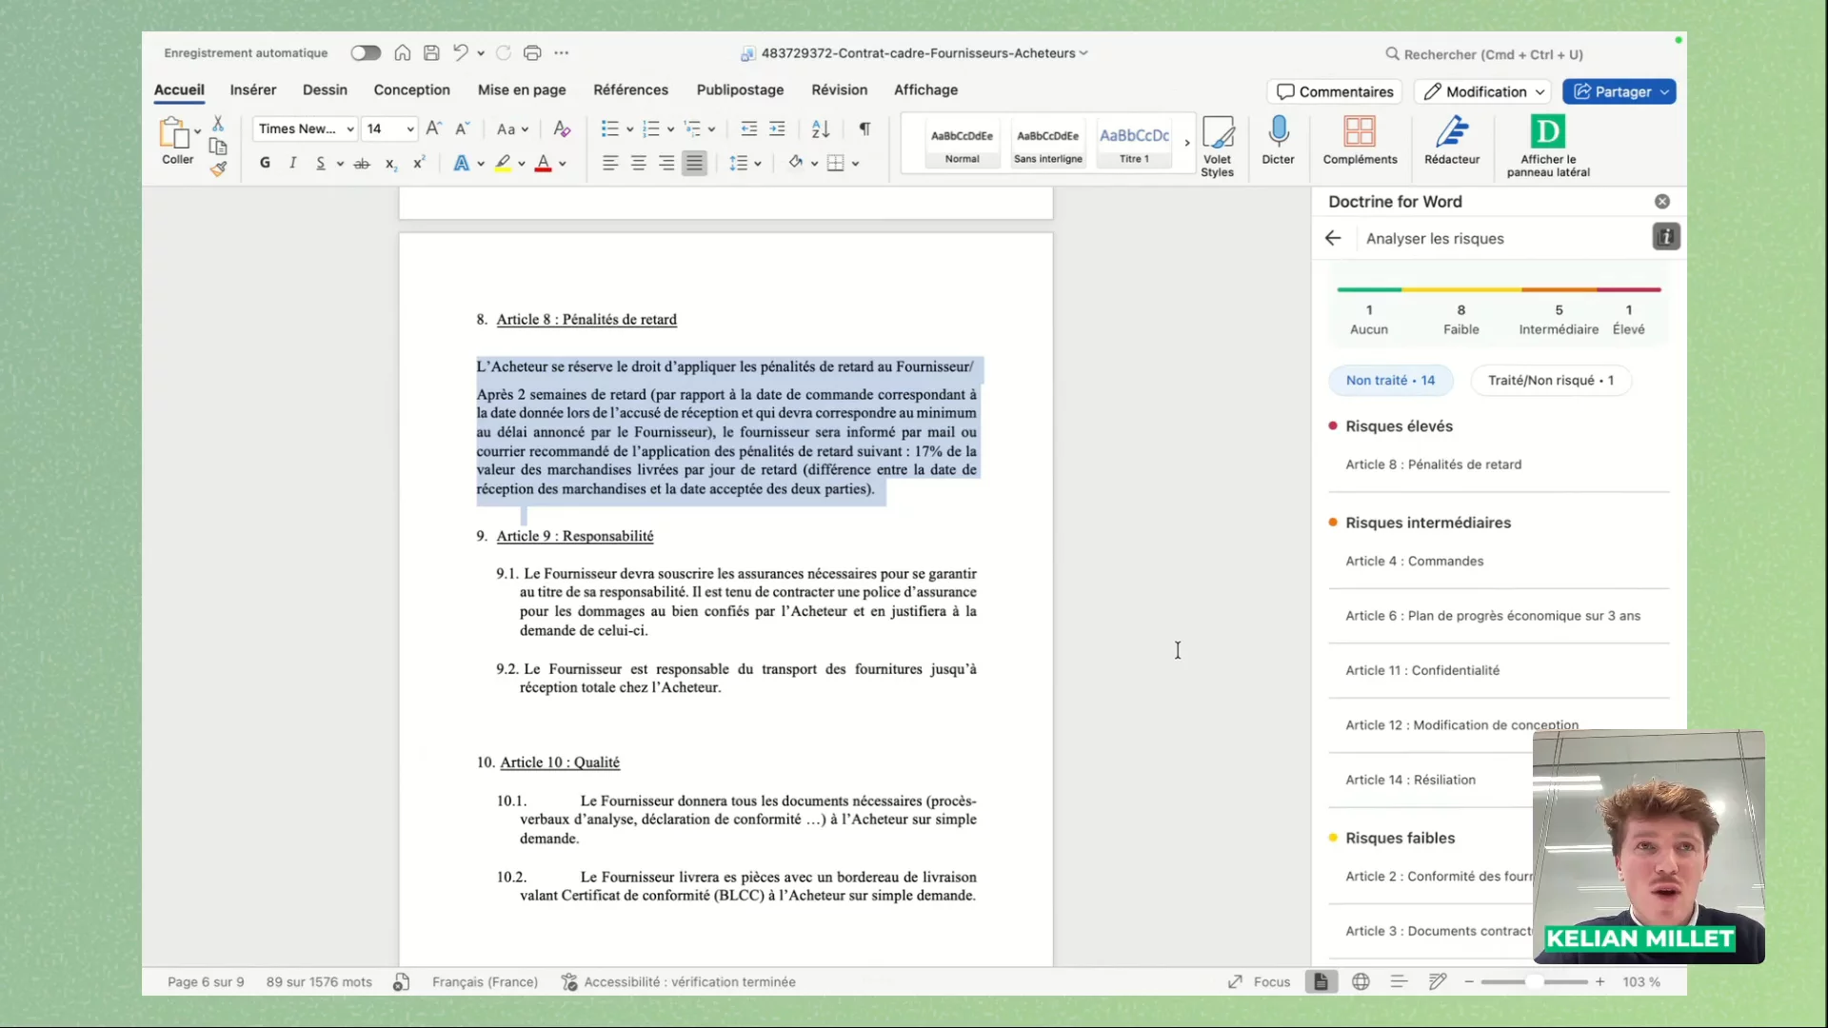Toggle Enregistrement automatique switch

point(366,53)
